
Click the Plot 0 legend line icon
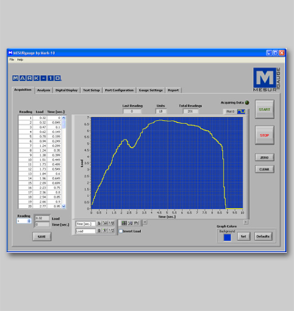[241, 112]
